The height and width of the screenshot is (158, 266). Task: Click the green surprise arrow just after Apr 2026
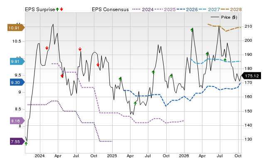click(x=207, y=54)
